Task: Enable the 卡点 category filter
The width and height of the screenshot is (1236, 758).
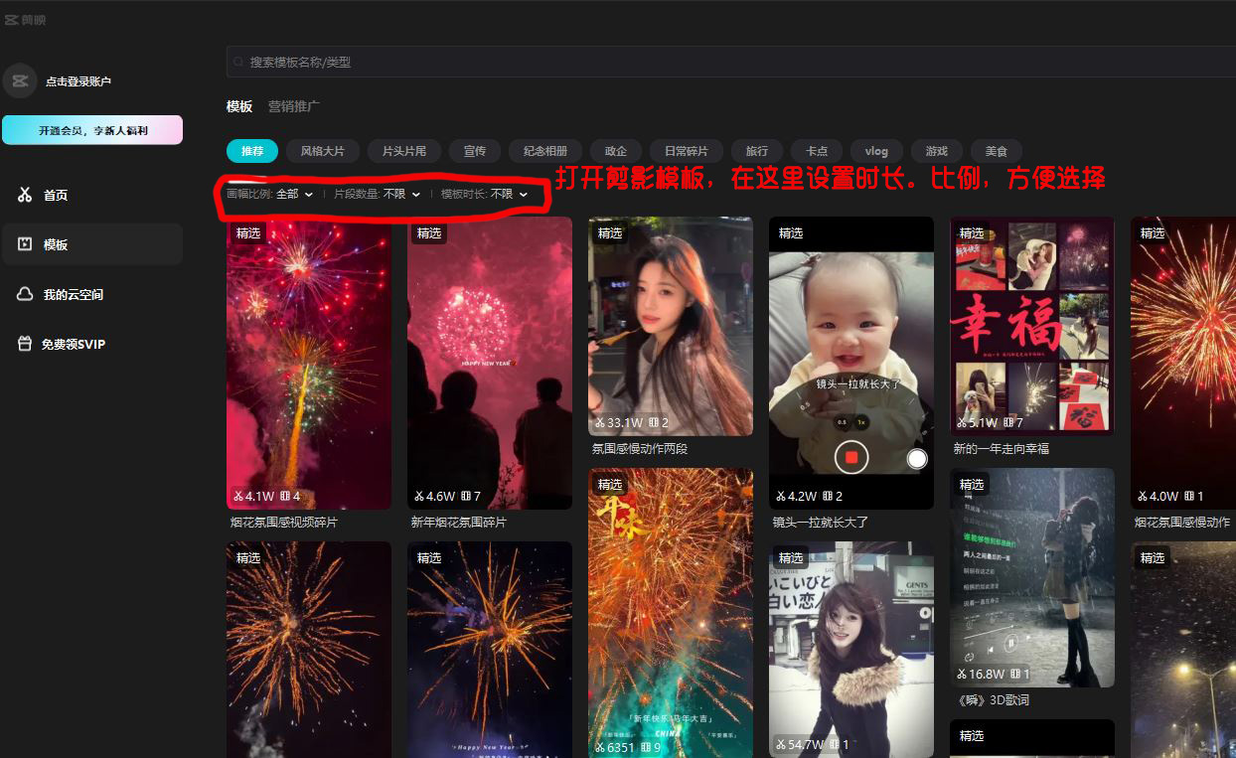Action: tap(817, 151)
